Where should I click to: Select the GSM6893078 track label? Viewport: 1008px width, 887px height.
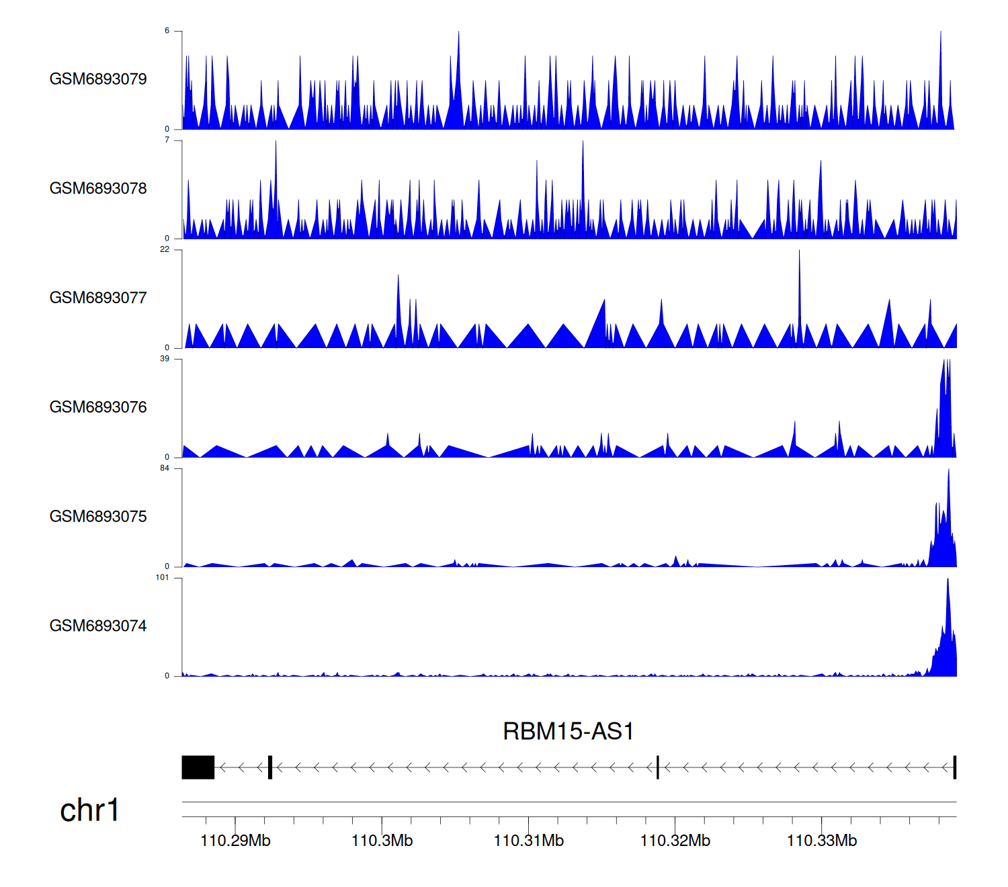[98, 189]
